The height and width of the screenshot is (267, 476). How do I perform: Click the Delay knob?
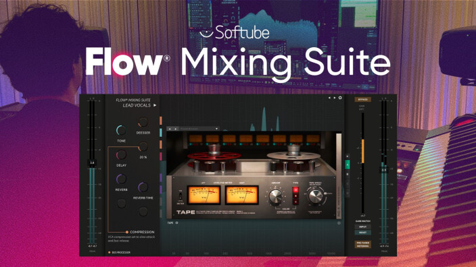point(121,154)
